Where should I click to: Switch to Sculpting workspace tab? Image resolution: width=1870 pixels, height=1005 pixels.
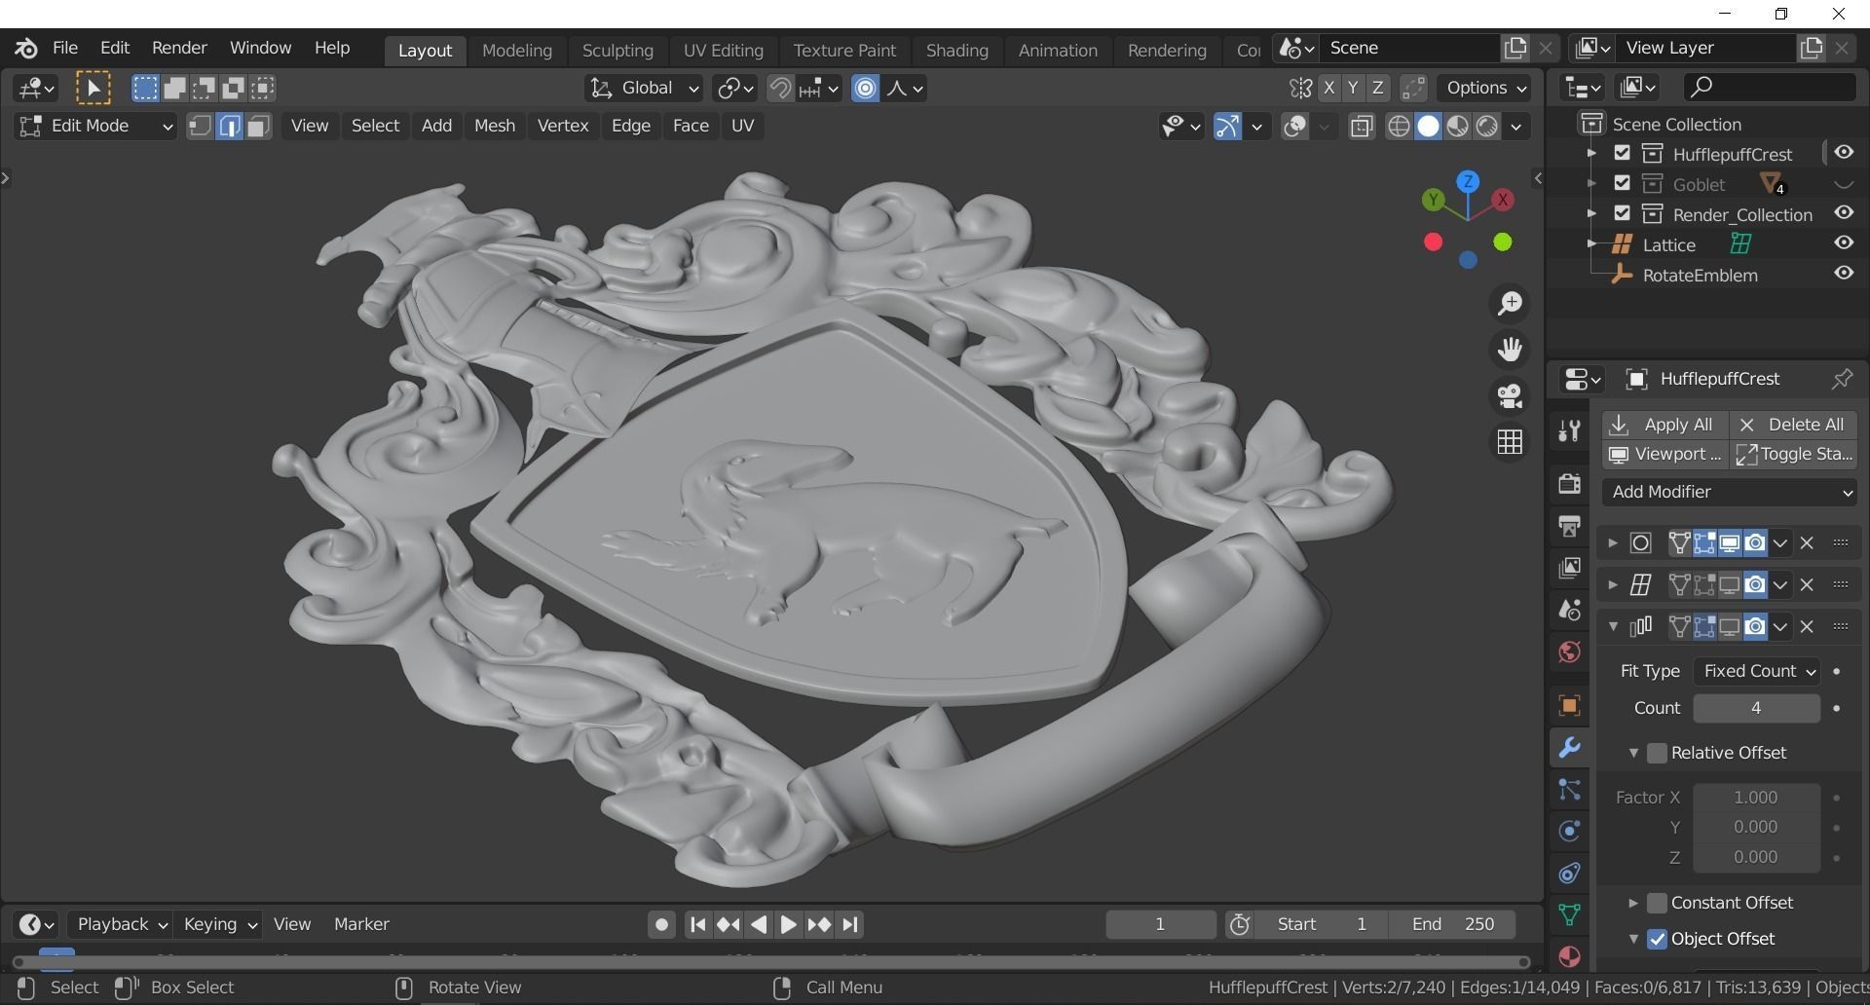[617, 50]
